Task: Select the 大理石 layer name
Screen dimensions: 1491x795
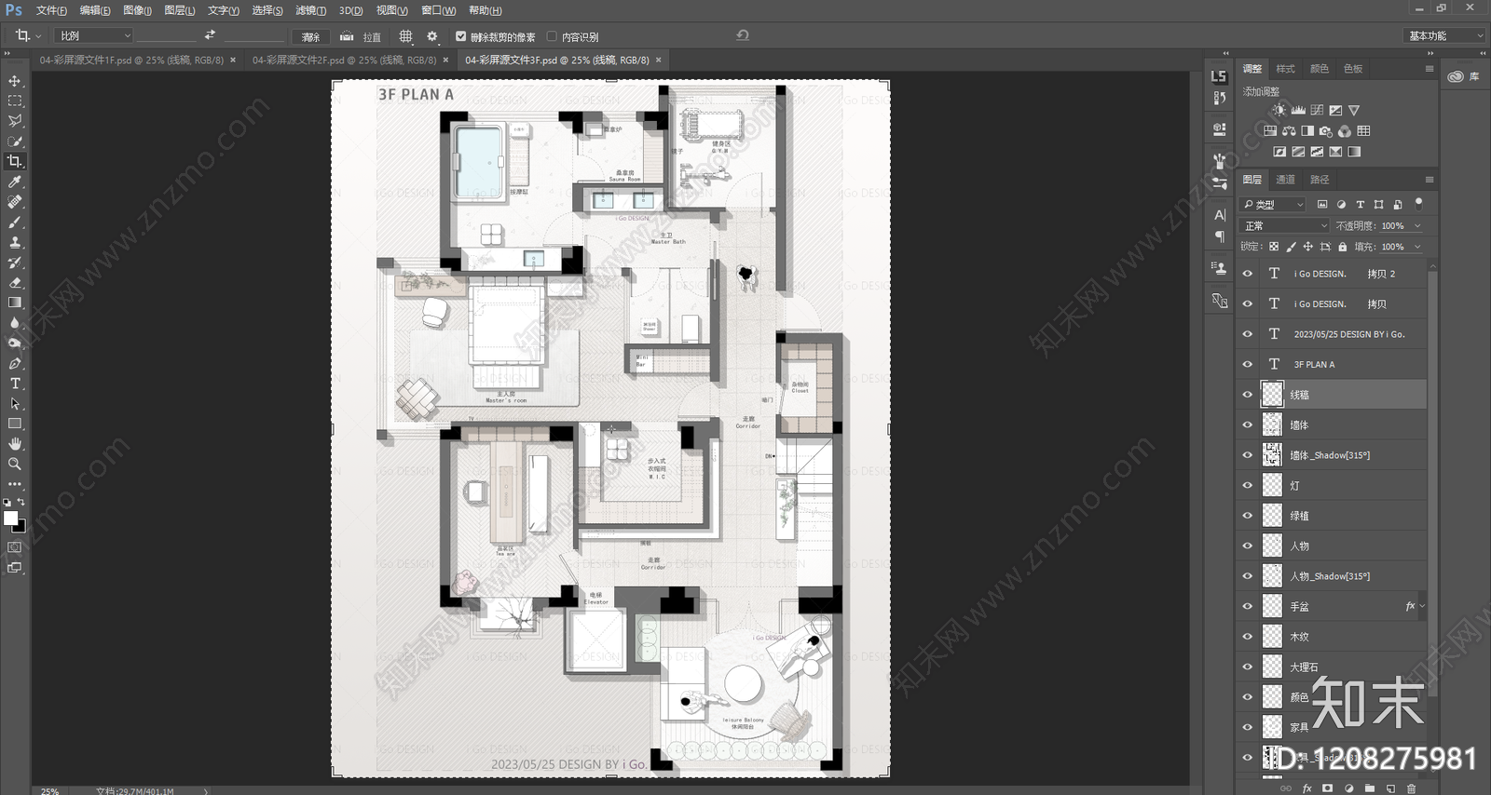Action: pos(1304,667)
